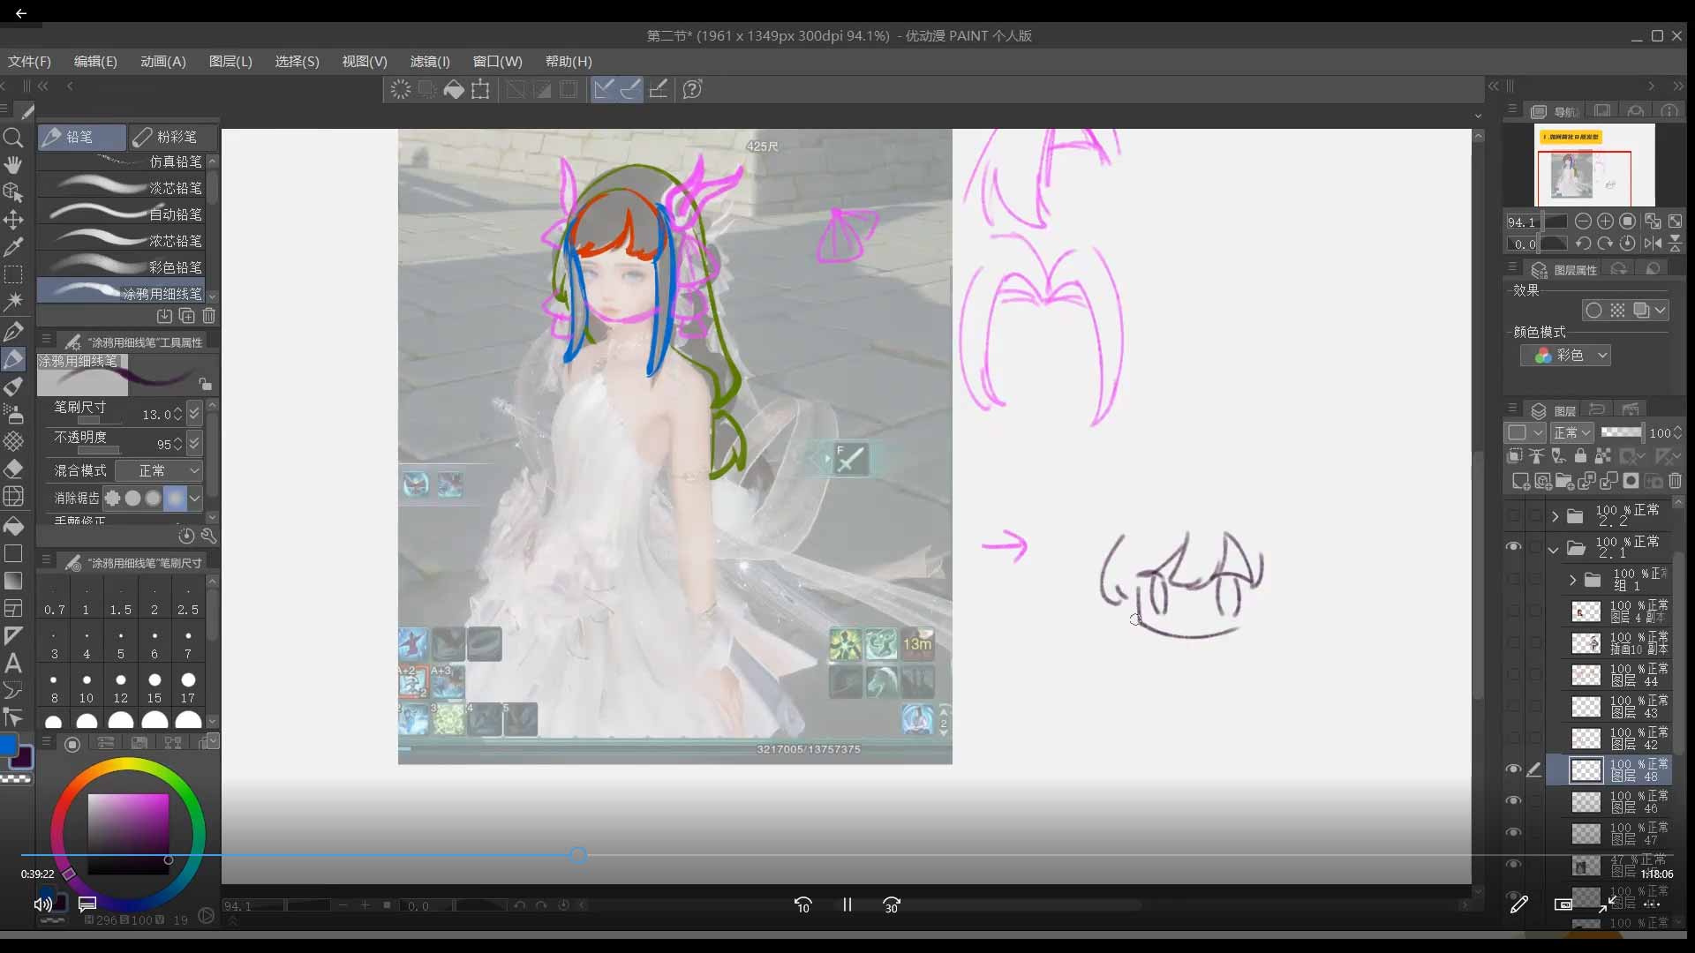This screenshot has width=1695, height=953.
Task: Select the eyedropper tool
Action: pos(13,247)
